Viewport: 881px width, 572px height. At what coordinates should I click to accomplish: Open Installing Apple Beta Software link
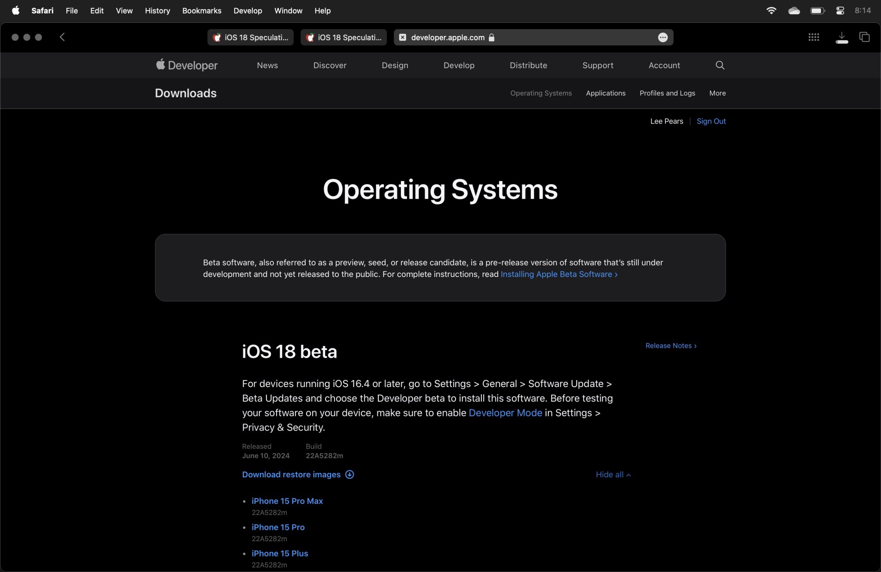tap(559, 274)
